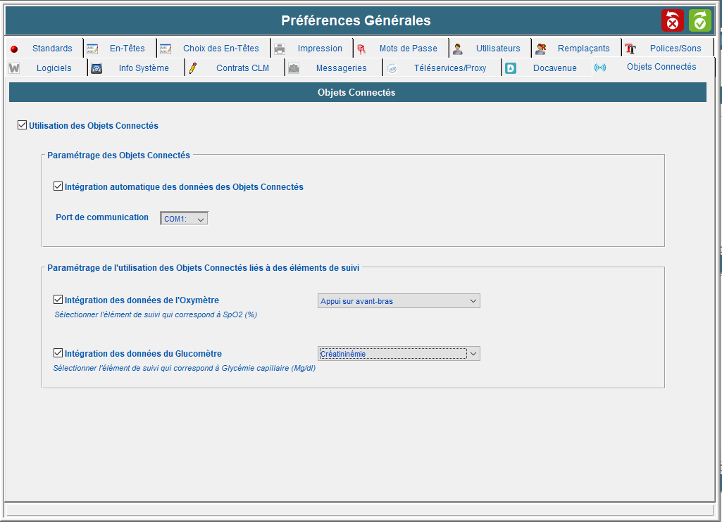
Task: Click the keys icon beside Mots de Passe
Action: pos(361,49)
